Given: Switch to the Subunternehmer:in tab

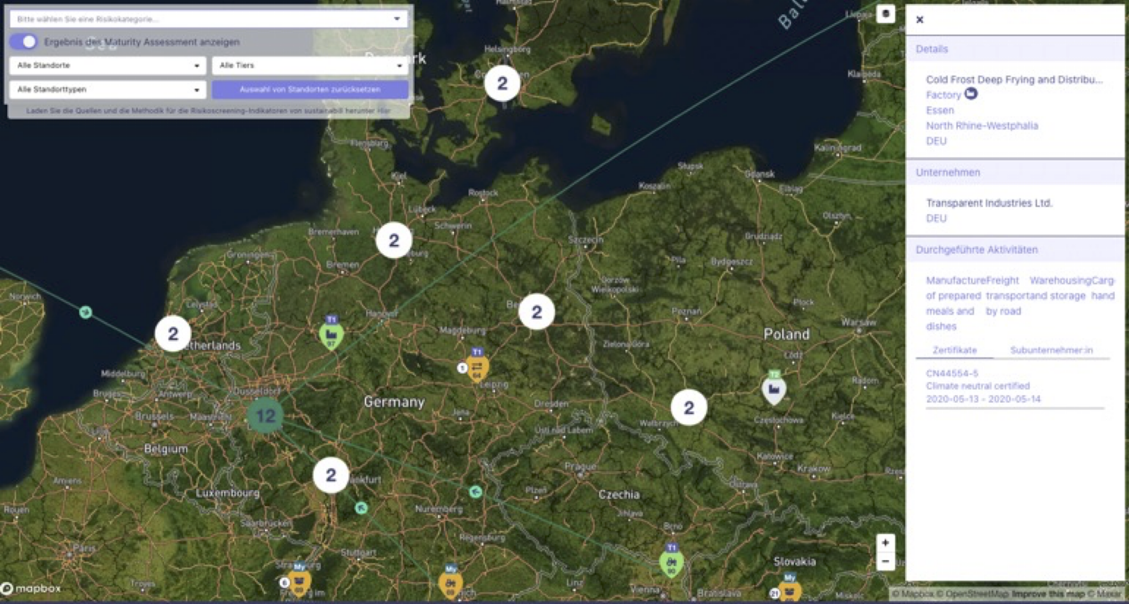Looking at the screenshot, I should coord(1051,350).
